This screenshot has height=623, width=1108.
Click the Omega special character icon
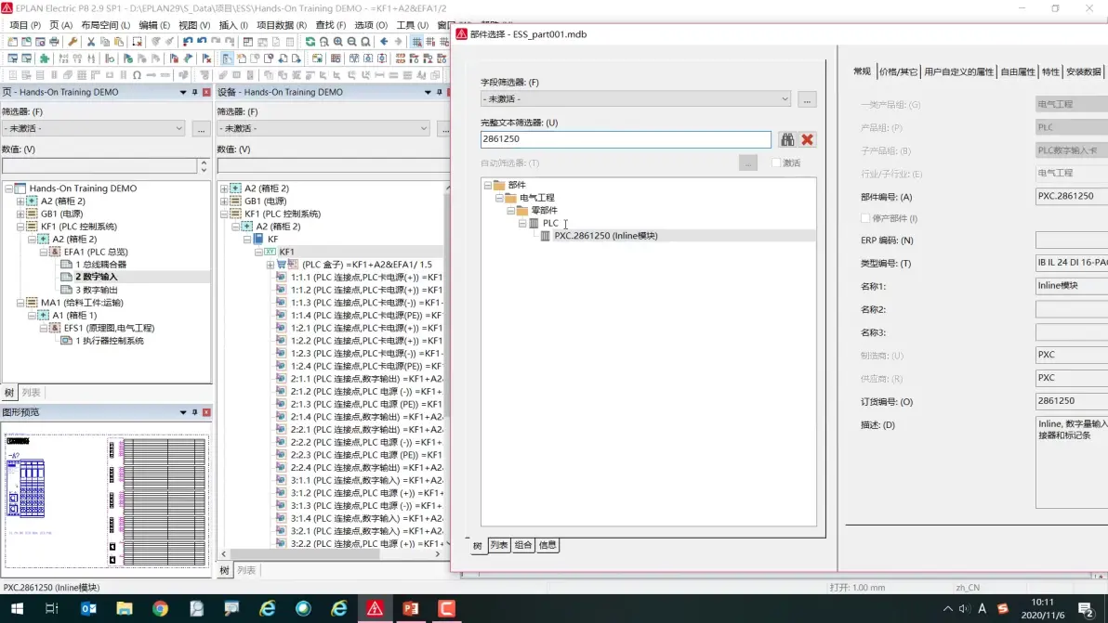click(x=137, y=75)
